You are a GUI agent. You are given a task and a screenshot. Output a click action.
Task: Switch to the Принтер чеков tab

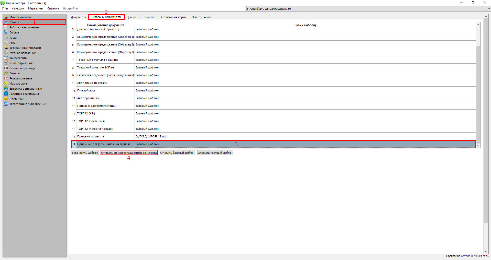tap(201, 17)
